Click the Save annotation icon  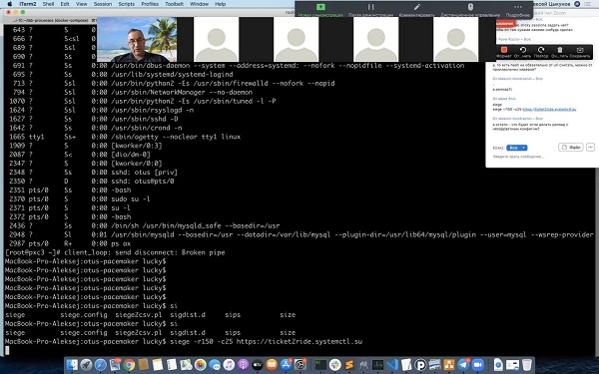tap(580, 50)
